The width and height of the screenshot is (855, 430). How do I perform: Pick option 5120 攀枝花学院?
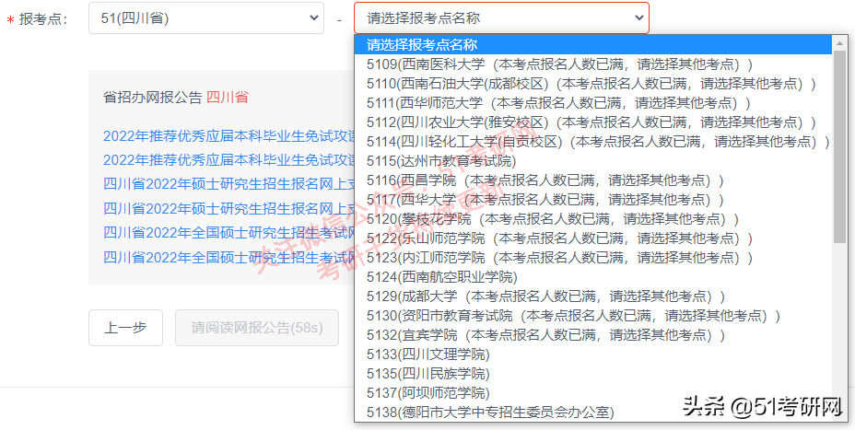(x=593, y=219)
